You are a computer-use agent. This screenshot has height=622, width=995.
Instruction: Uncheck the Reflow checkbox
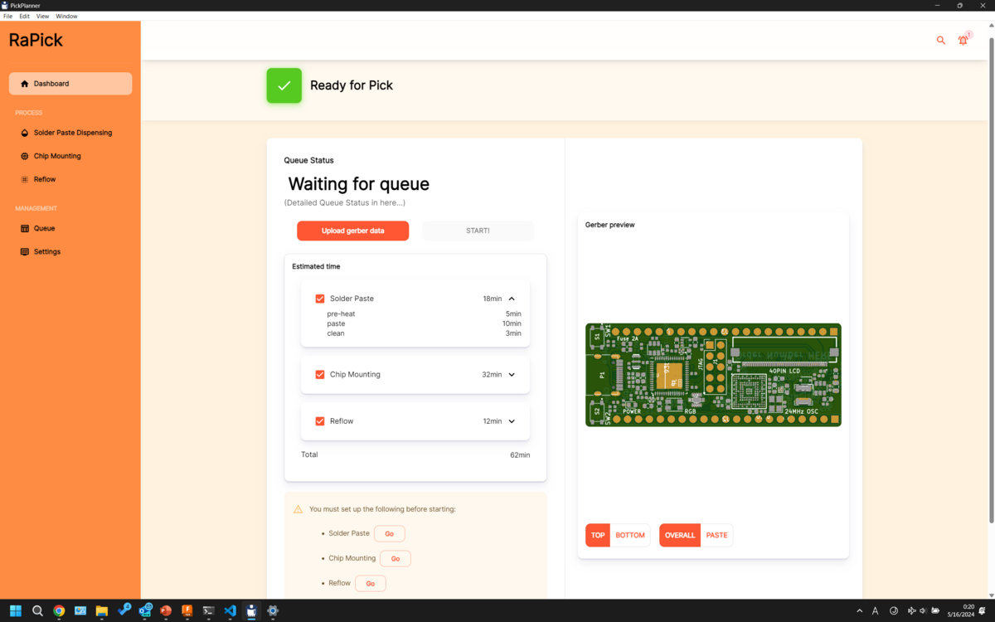click(x=320, y=421)
